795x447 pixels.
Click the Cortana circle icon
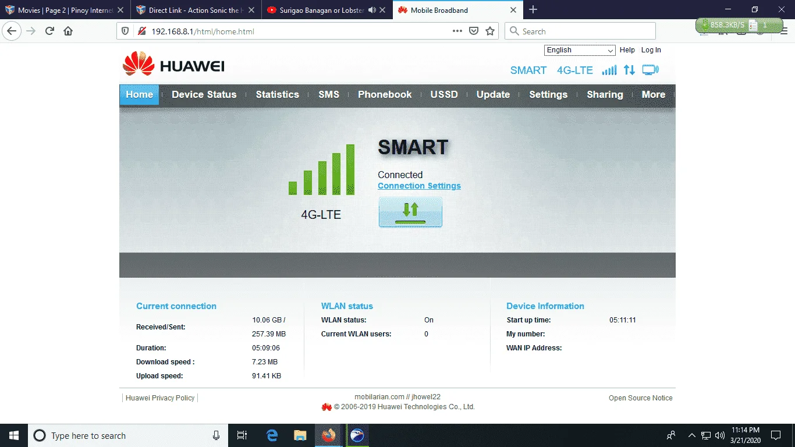40,435
